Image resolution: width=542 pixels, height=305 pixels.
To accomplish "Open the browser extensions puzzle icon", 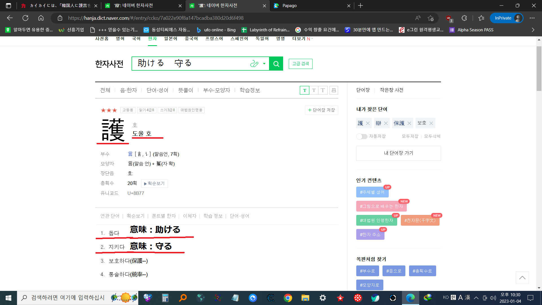I will [x=464, y=18].
